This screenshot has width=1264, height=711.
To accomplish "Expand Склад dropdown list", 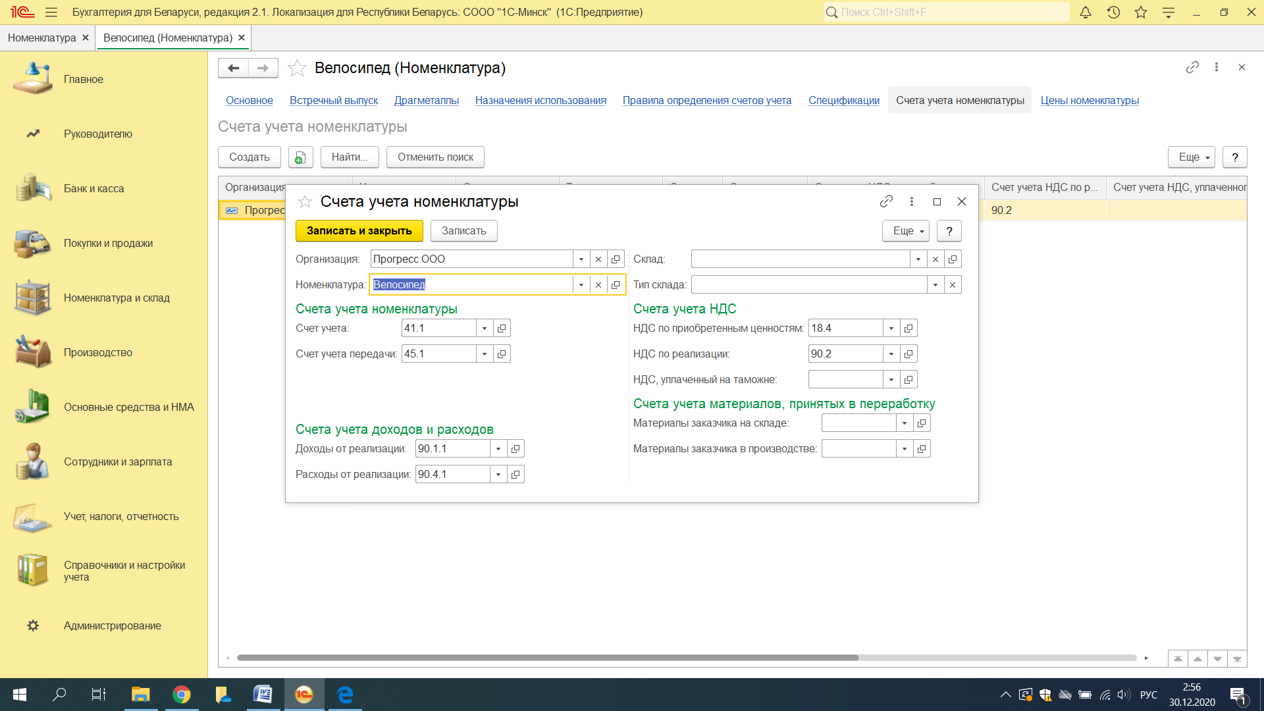I will point(918,259).
